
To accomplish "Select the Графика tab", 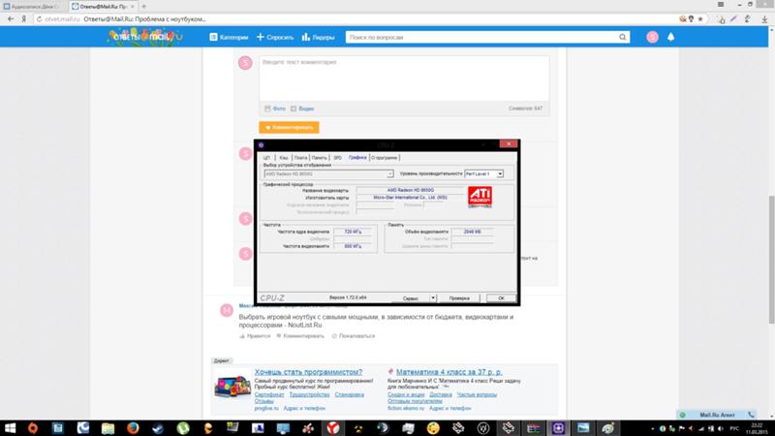I will pyautogui.click(x=357, y=157).
